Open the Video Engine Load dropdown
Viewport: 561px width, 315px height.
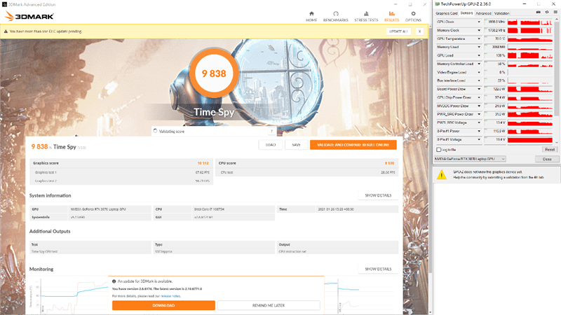pyautogui.click(x=479, y=72)
